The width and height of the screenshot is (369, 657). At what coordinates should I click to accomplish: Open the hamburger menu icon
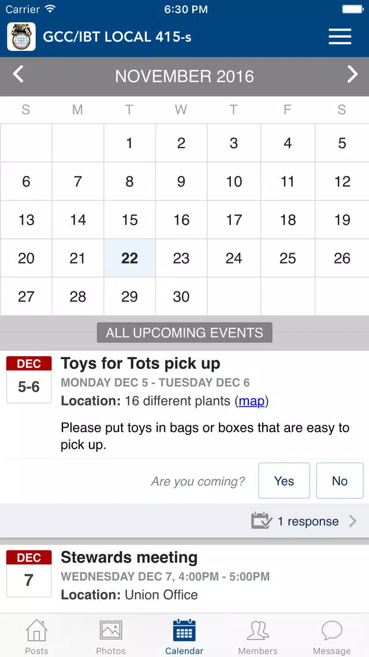click(340, 37)
